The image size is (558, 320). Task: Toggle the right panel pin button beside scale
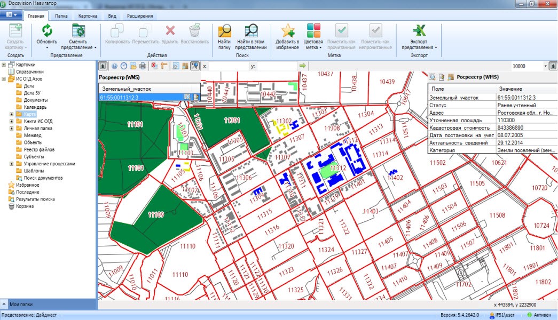coord(553,66)
